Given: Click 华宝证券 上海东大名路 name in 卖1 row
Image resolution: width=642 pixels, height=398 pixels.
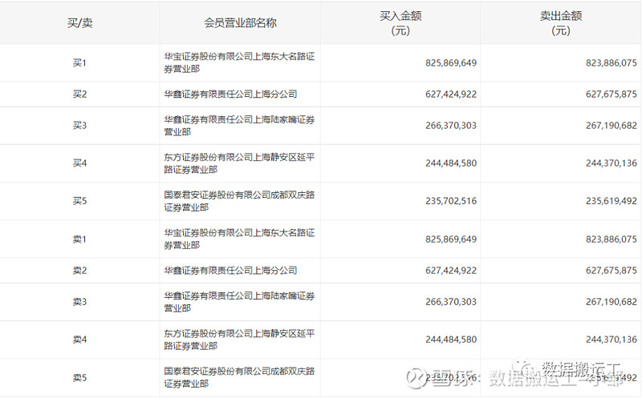Looking at the screenshot, I should point(239,239).
